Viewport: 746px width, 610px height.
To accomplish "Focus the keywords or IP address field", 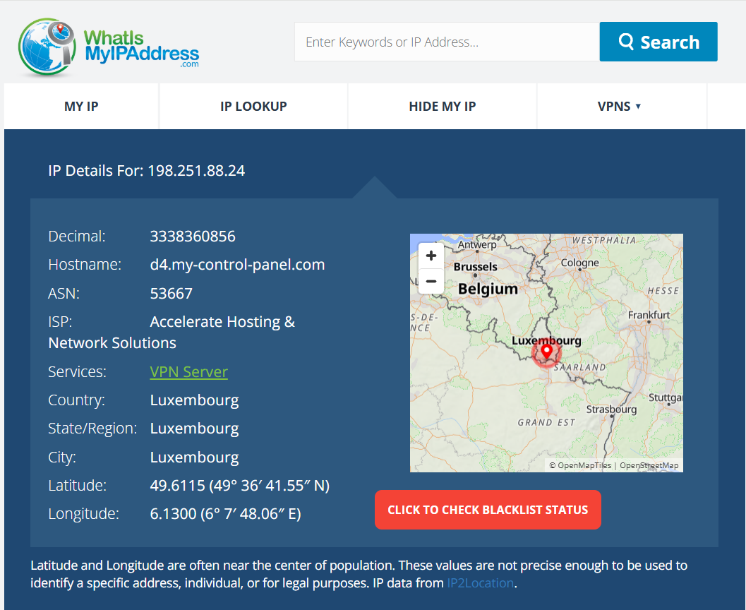I will [x=447, y=42].
